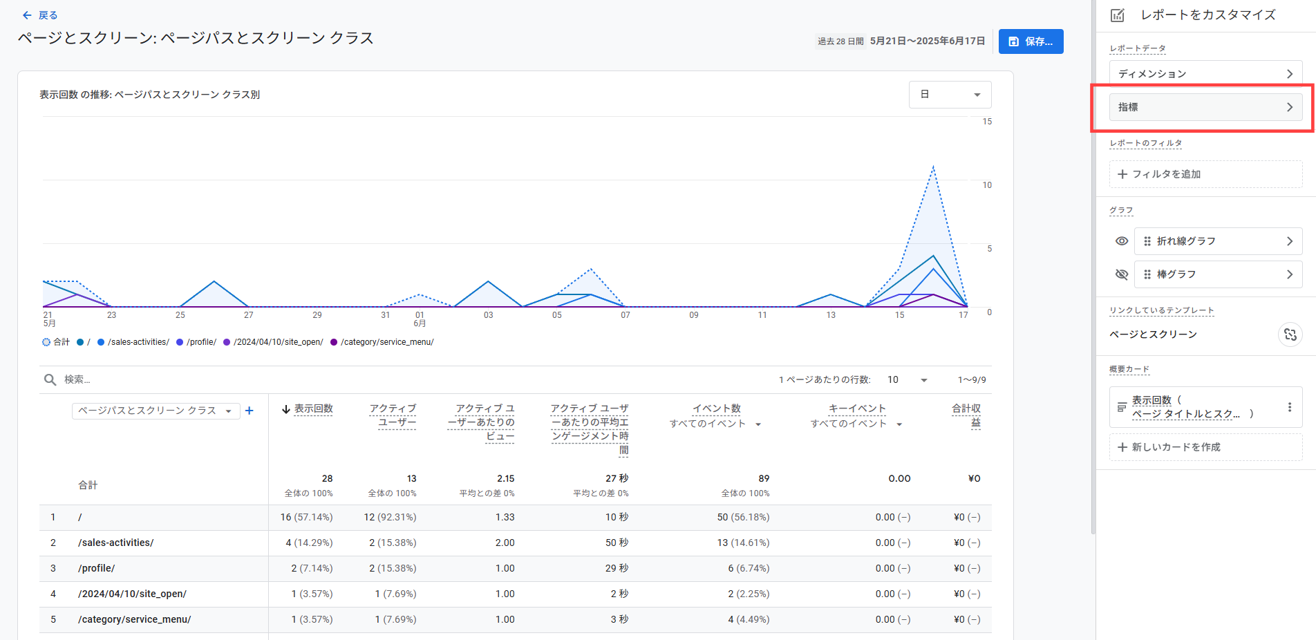Click the /sales-activities/ legend color dot
1316x640 pixels.
pyautogui.click(x=101, y=342)
